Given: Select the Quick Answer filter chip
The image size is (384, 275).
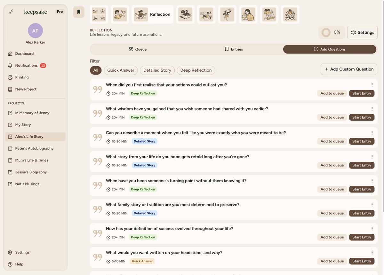Looking at the screenshot, I should pos(121,70).
